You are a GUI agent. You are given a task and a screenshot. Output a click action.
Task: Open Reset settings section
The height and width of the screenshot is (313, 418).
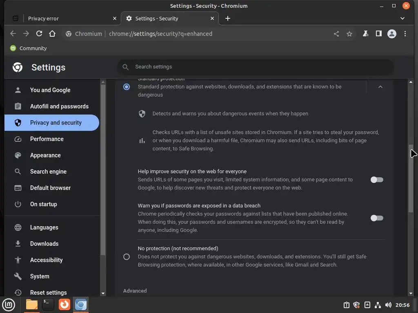pos(52,292)
